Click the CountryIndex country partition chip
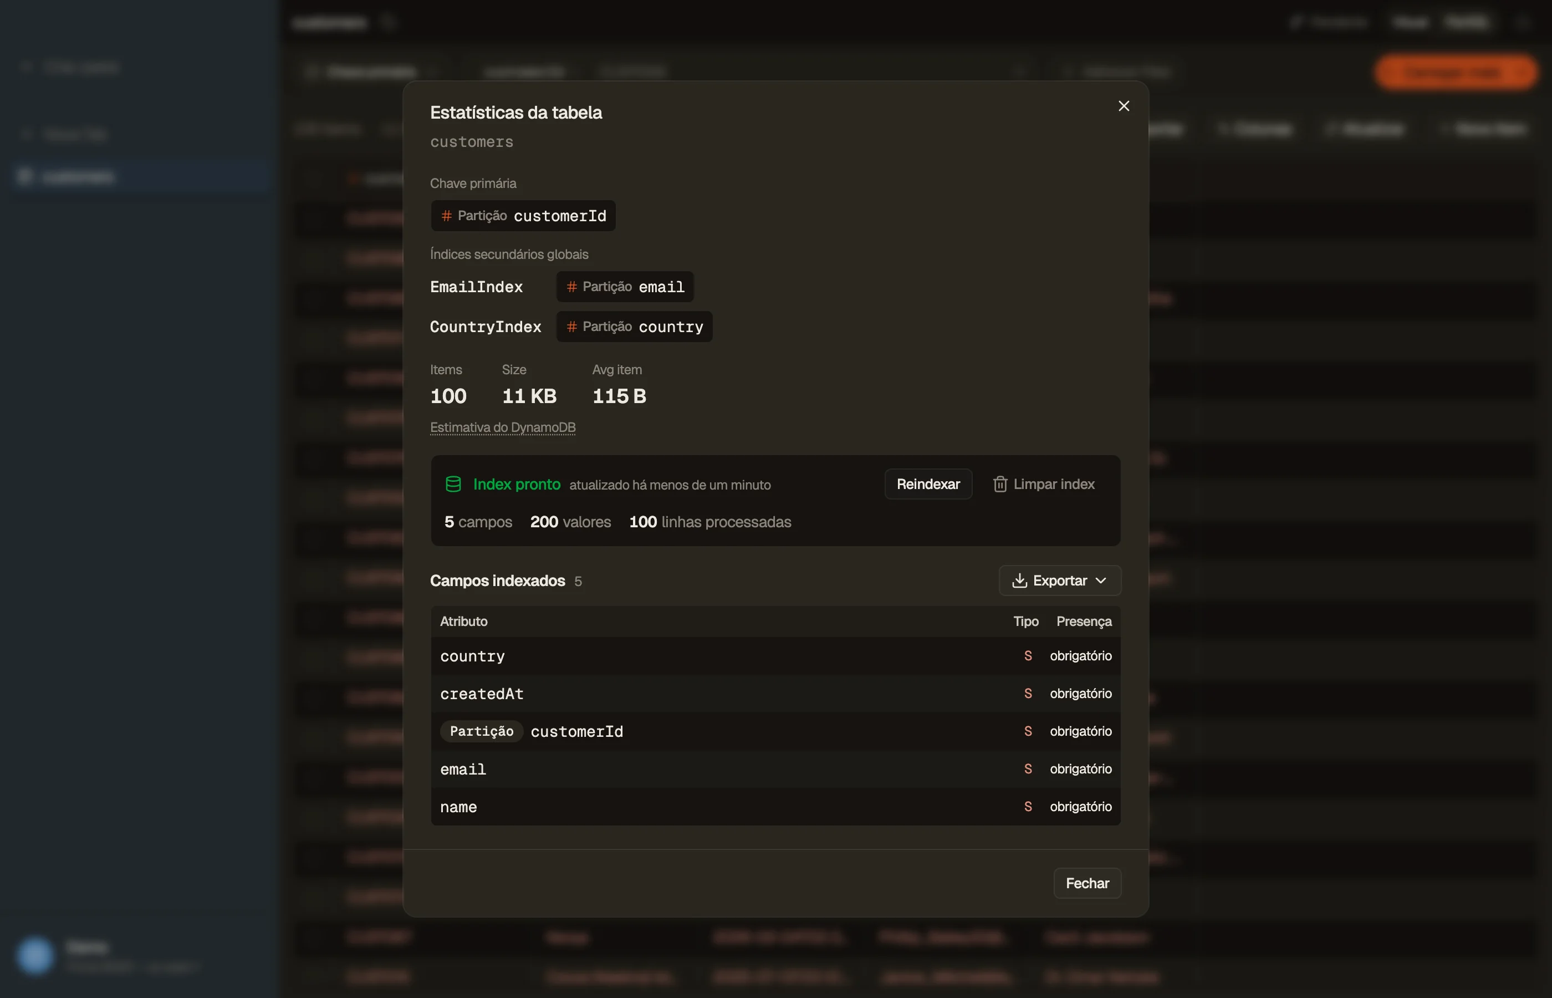The image size is (1552, 998). [x=634, y=327]
